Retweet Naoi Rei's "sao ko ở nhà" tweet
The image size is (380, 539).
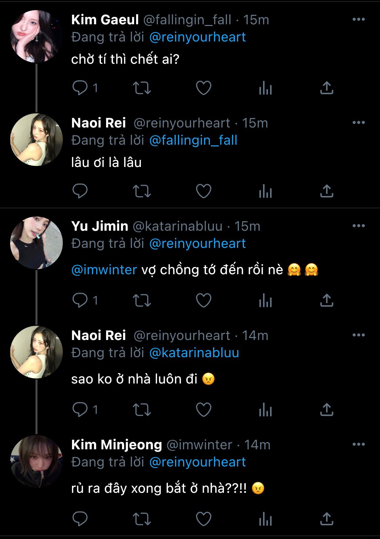click(142, 410)
